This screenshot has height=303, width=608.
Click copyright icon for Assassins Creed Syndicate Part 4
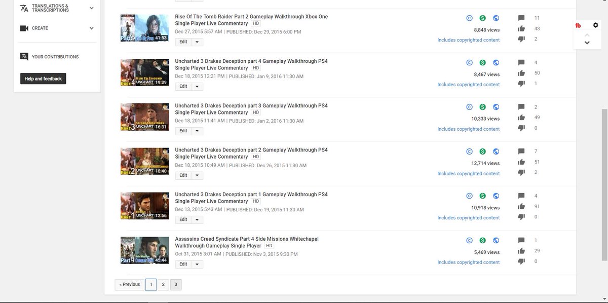[x=470, y=240]
